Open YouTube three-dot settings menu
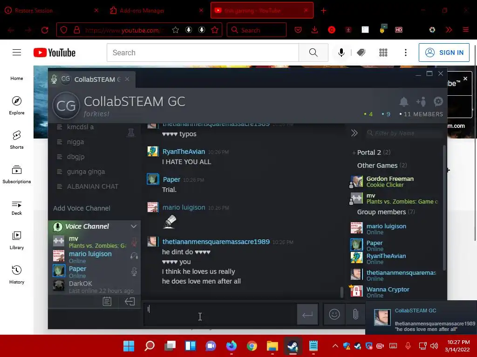The width and height of the screenshot is (477, 357). coord(406,53)
